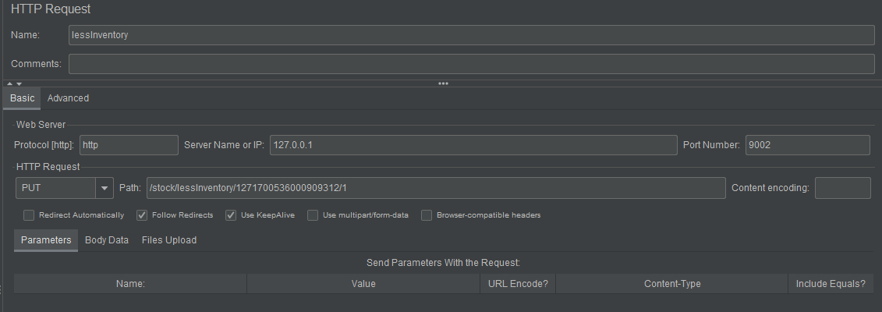The image size is (882, 312).
Task: Click the three-dot divider handle
Action: point(443,83)
